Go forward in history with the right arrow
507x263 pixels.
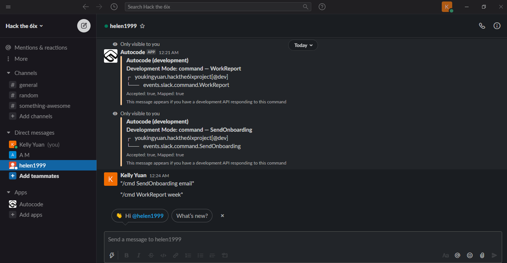99,7
